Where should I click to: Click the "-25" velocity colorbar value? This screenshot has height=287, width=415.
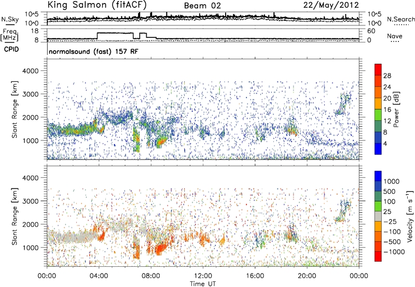[x=390, y=222]
